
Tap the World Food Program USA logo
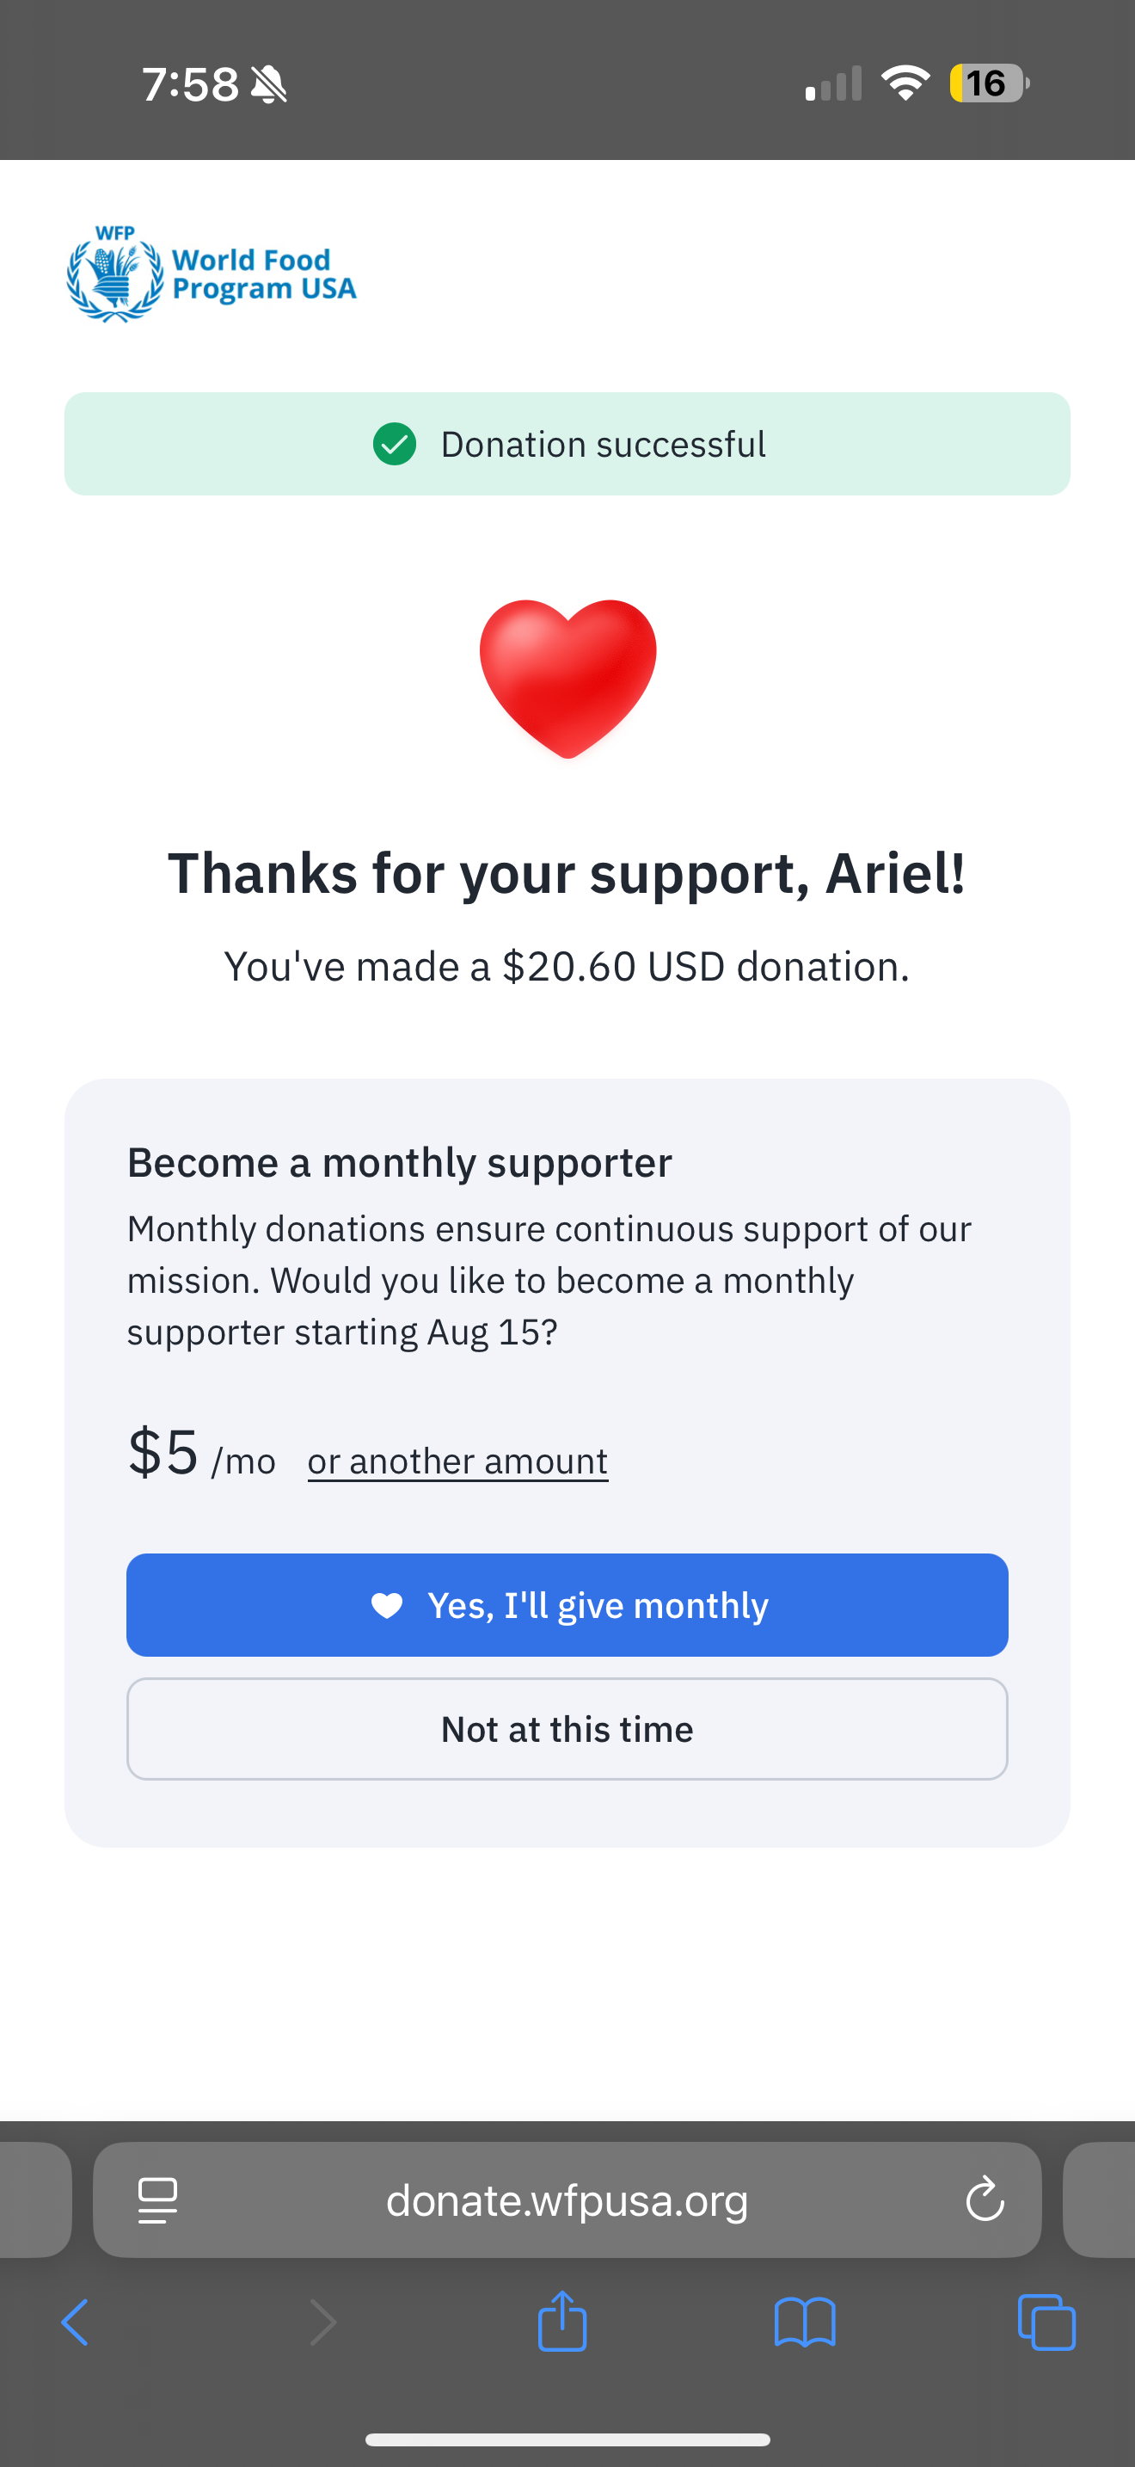pos(212,274)
